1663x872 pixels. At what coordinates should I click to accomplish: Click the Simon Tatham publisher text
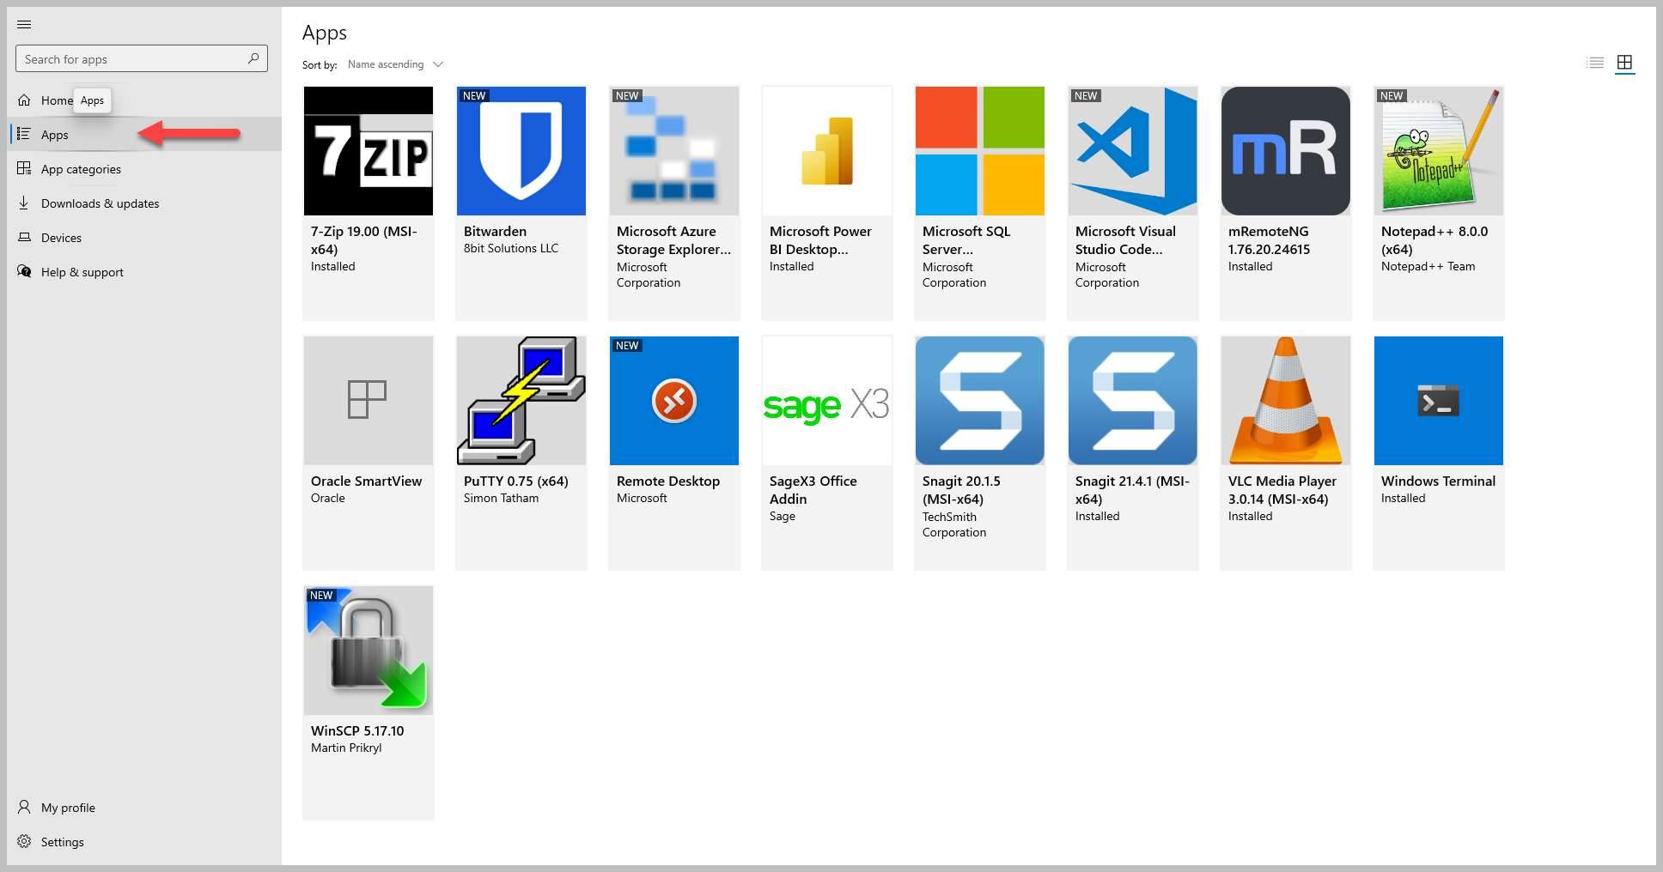[501, 499]
